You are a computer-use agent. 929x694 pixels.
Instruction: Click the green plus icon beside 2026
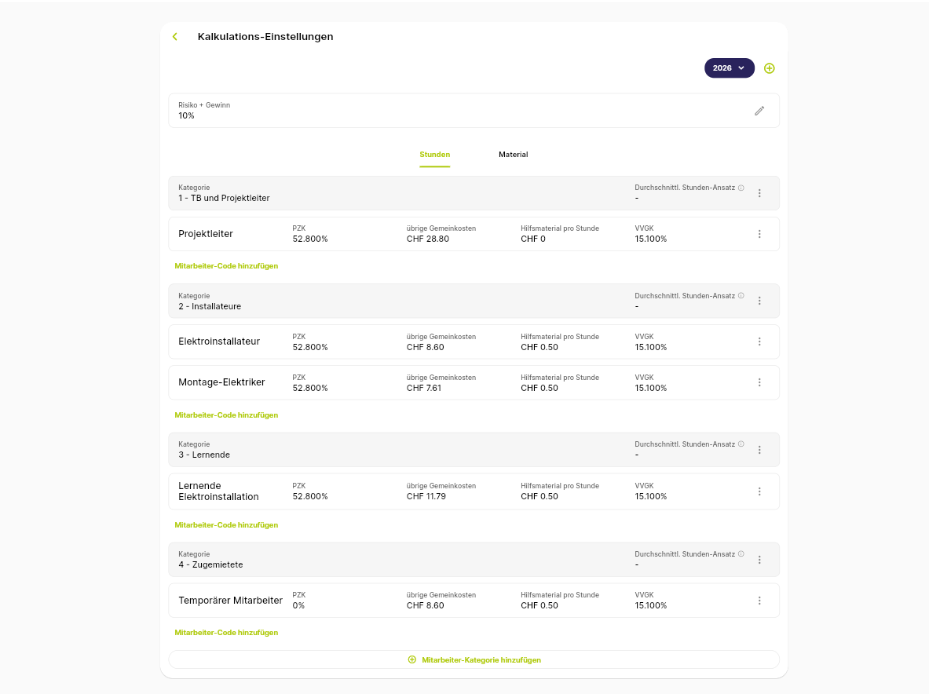tap(769, 68)
